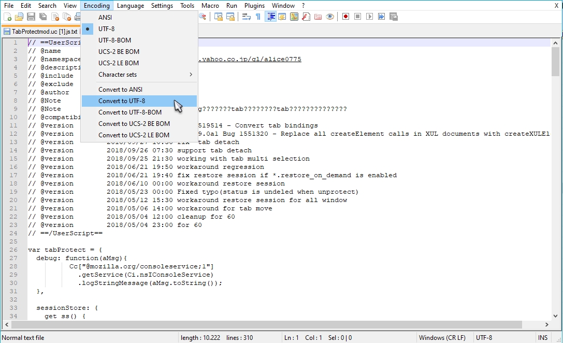Click the Save All icon
Viewport: 563px width, 343px height.
[43, 17]
